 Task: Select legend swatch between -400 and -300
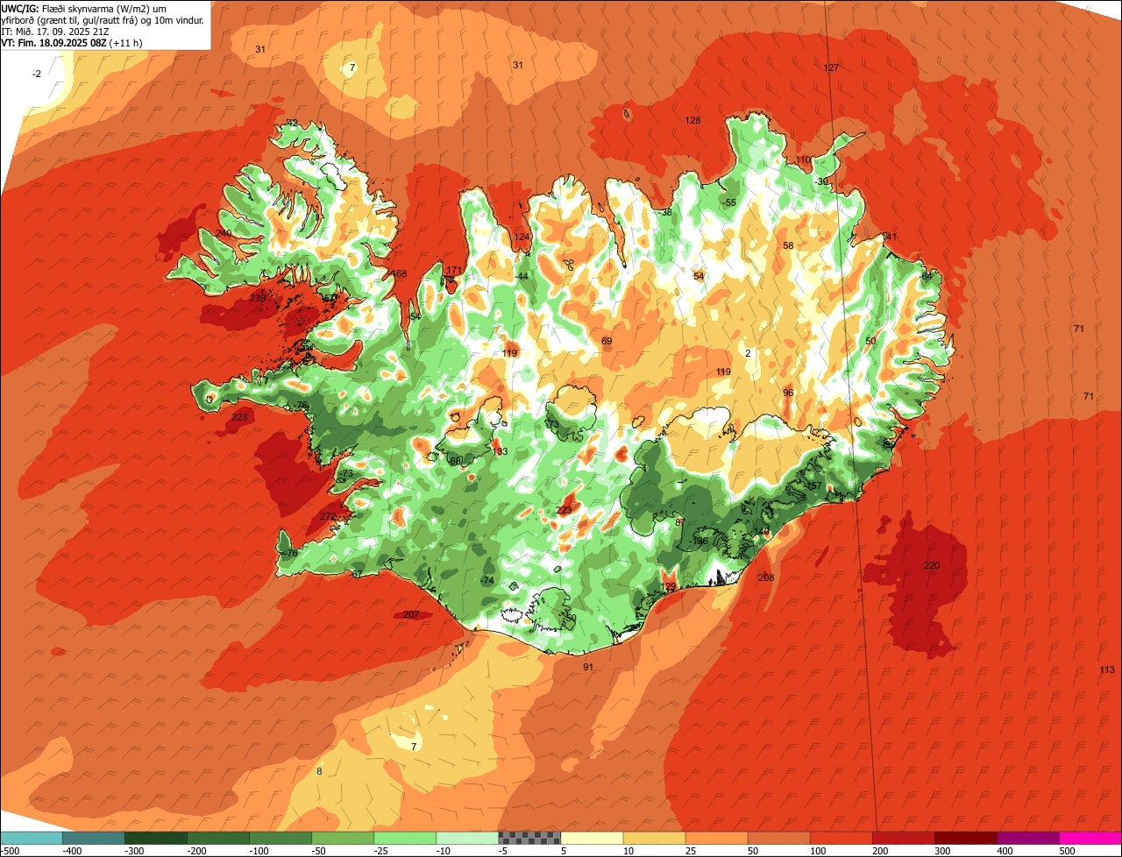(94, 838)
